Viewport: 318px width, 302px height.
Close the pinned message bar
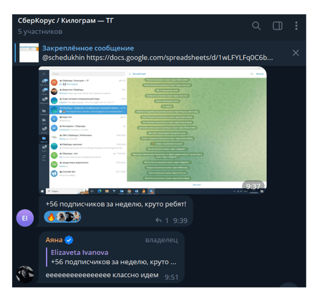[x=296, y=53]
